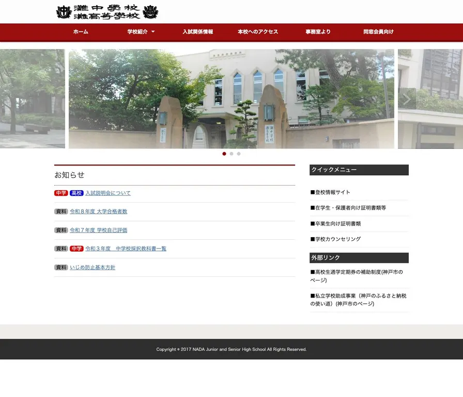Open 学校カウンセリング link
This screenshot has height=397, width=463.
[x=335, y=239]
